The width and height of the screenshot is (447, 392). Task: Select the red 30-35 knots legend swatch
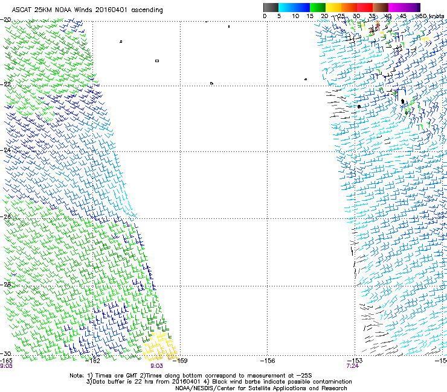coord(365,7)
